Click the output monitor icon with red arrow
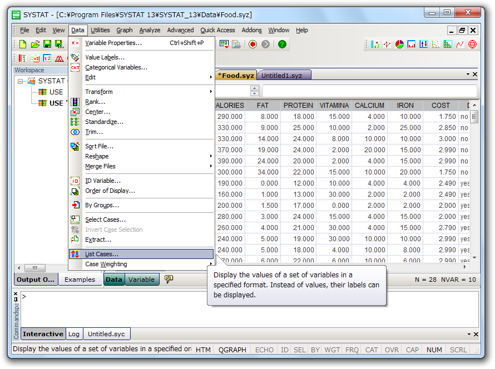The image size is (495, 369). coord(224,44)
